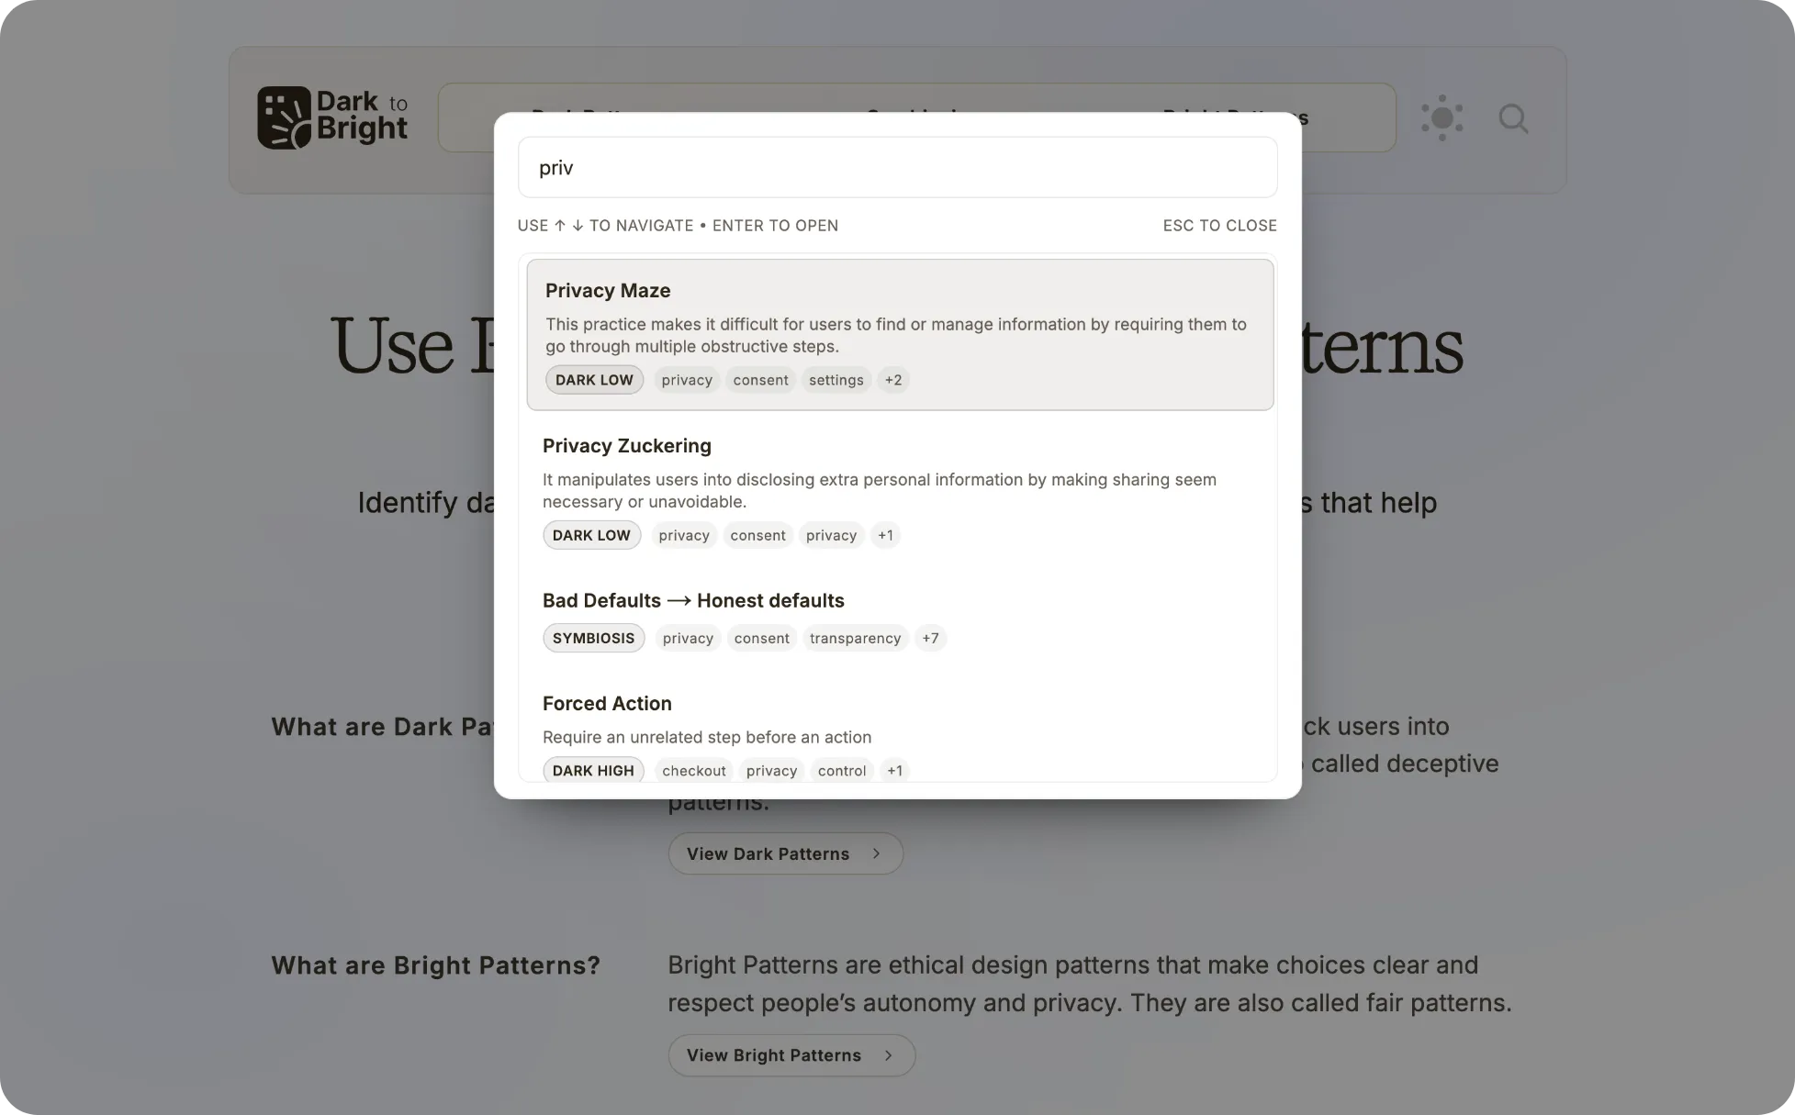Image resolution: width=1795 pixels, height=1115 pixels.
Task: Expand the +1 tag under Privacy Zuckering
Action: [x=884, y=535]
